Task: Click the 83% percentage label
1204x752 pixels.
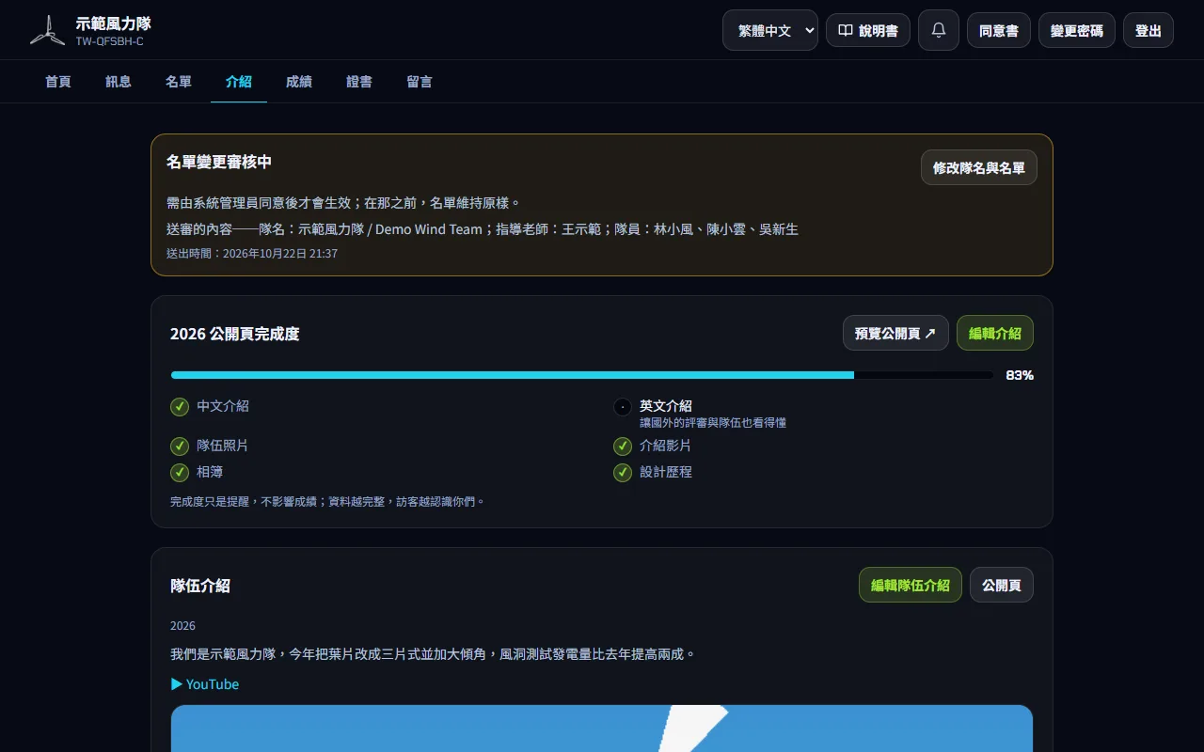Action: pyautogui.click(x=1020, y=375)
